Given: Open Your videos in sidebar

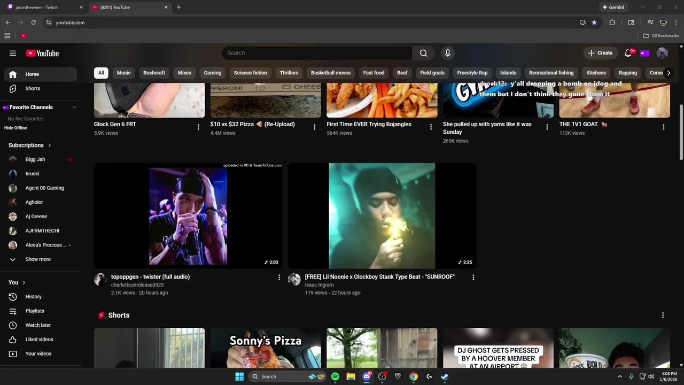Looking at the screenshot, I should tap(41, 353).
